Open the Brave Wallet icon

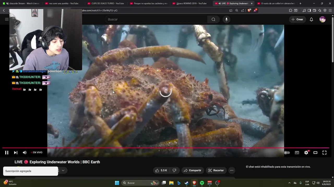click(x=314, y=10)
